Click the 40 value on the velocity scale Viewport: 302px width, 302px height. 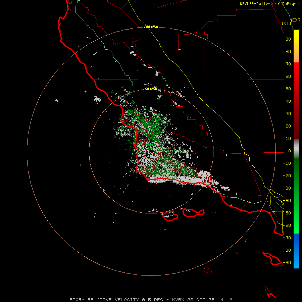288,101
